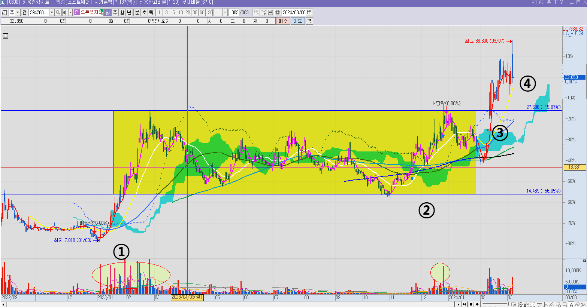Stop the chart replay
The width and height of the screenshot is (587, 307).
coord(471,304)
